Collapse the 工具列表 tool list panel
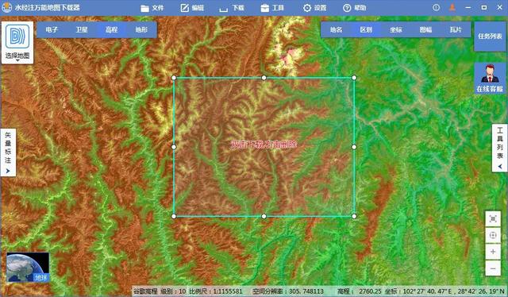The image size is (508, 297). coord(499,148)
